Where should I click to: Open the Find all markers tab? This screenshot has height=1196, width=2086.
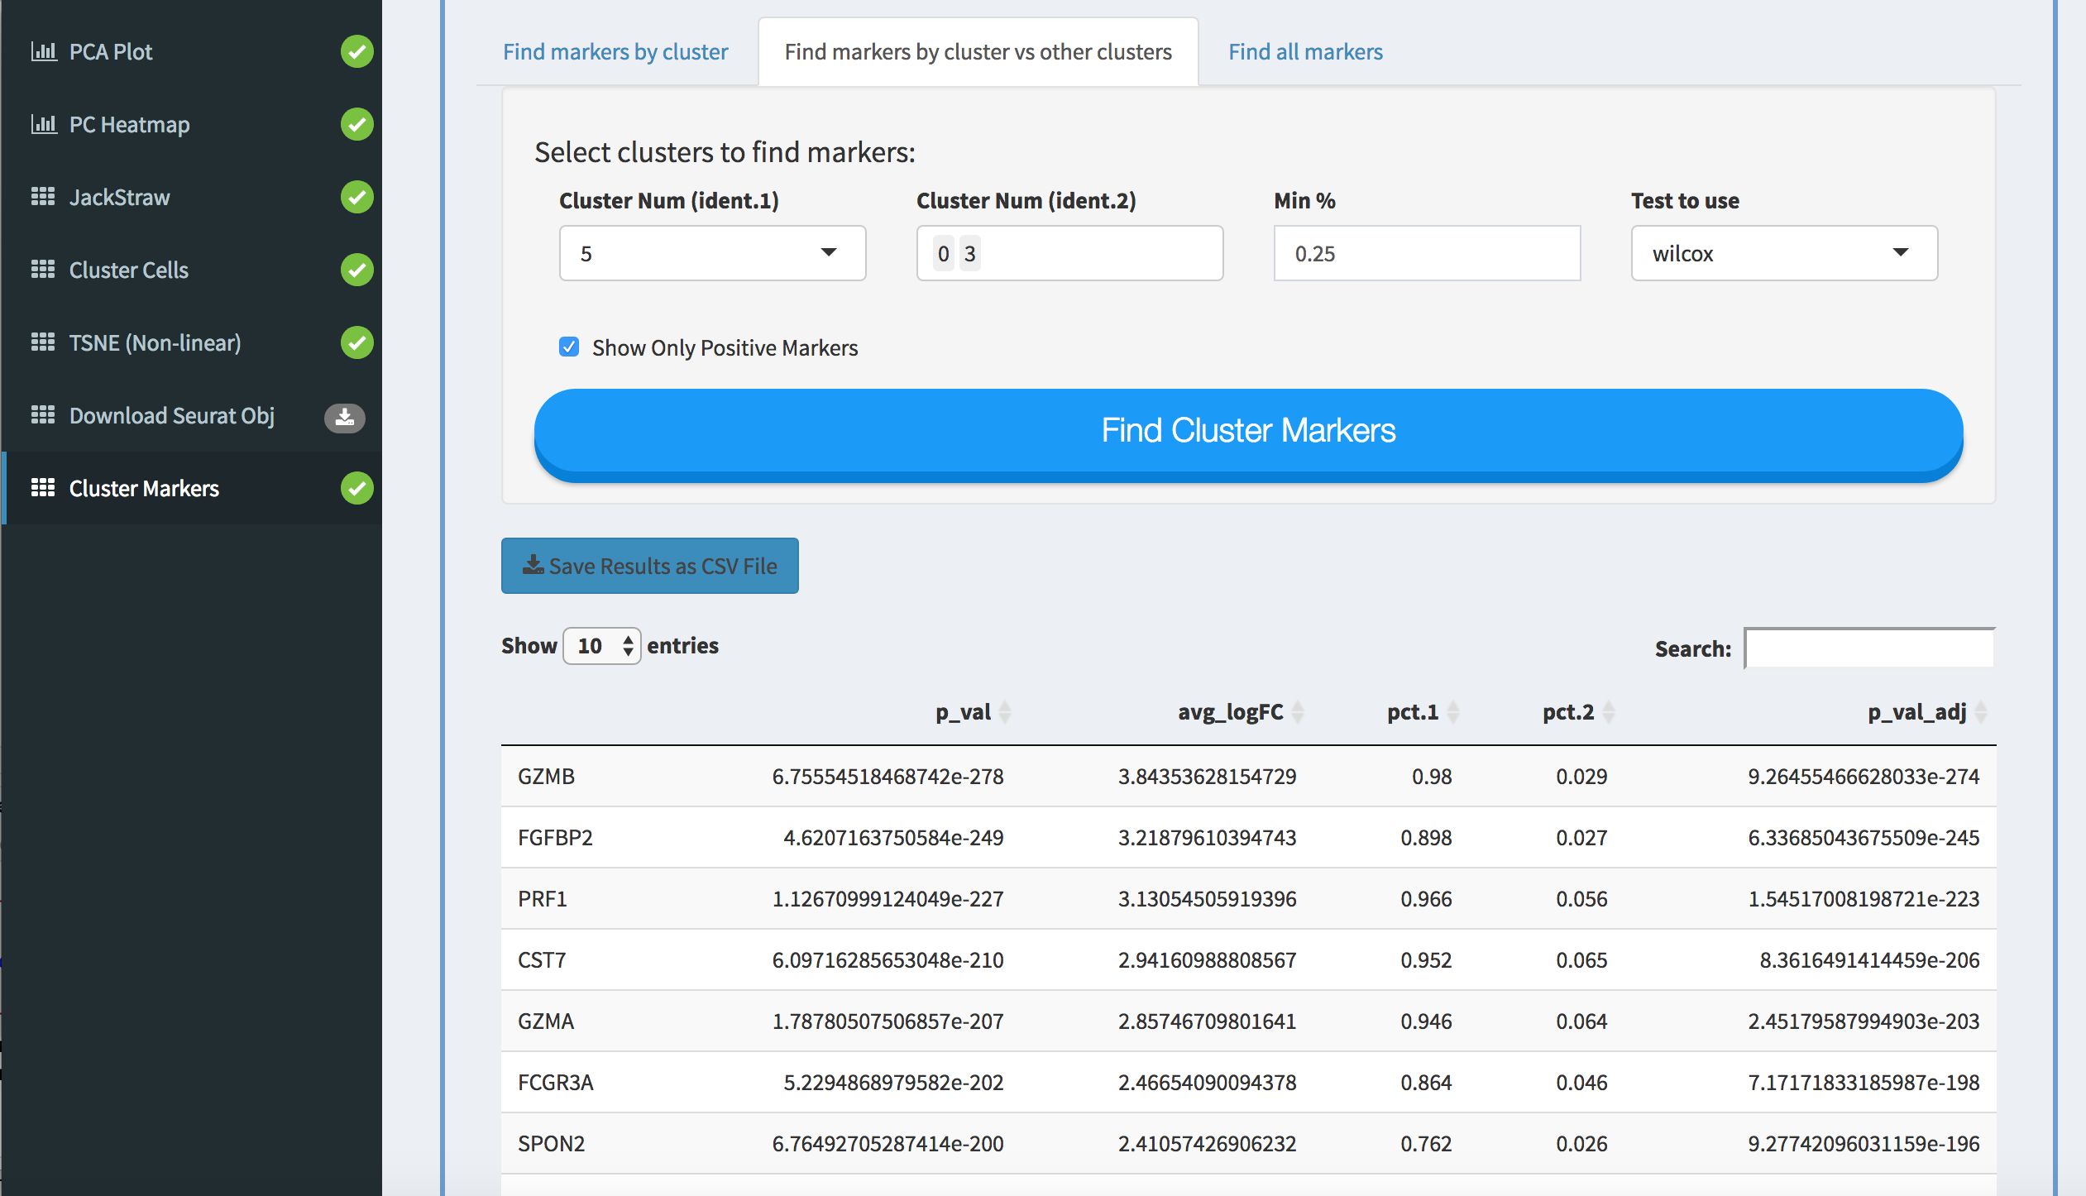tap(1305, 52)
